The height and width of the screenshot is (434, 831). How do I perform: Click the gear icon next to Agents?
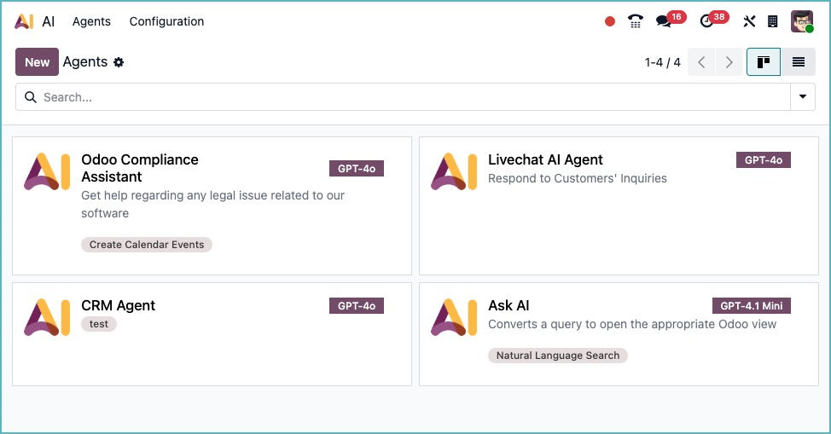tap(119, 62)
